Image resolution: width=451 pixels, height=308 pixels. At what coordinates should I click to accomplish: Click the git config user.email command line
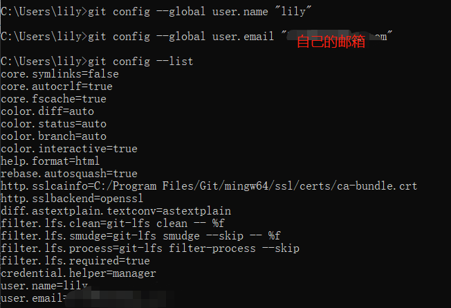[x=196, y=37]
